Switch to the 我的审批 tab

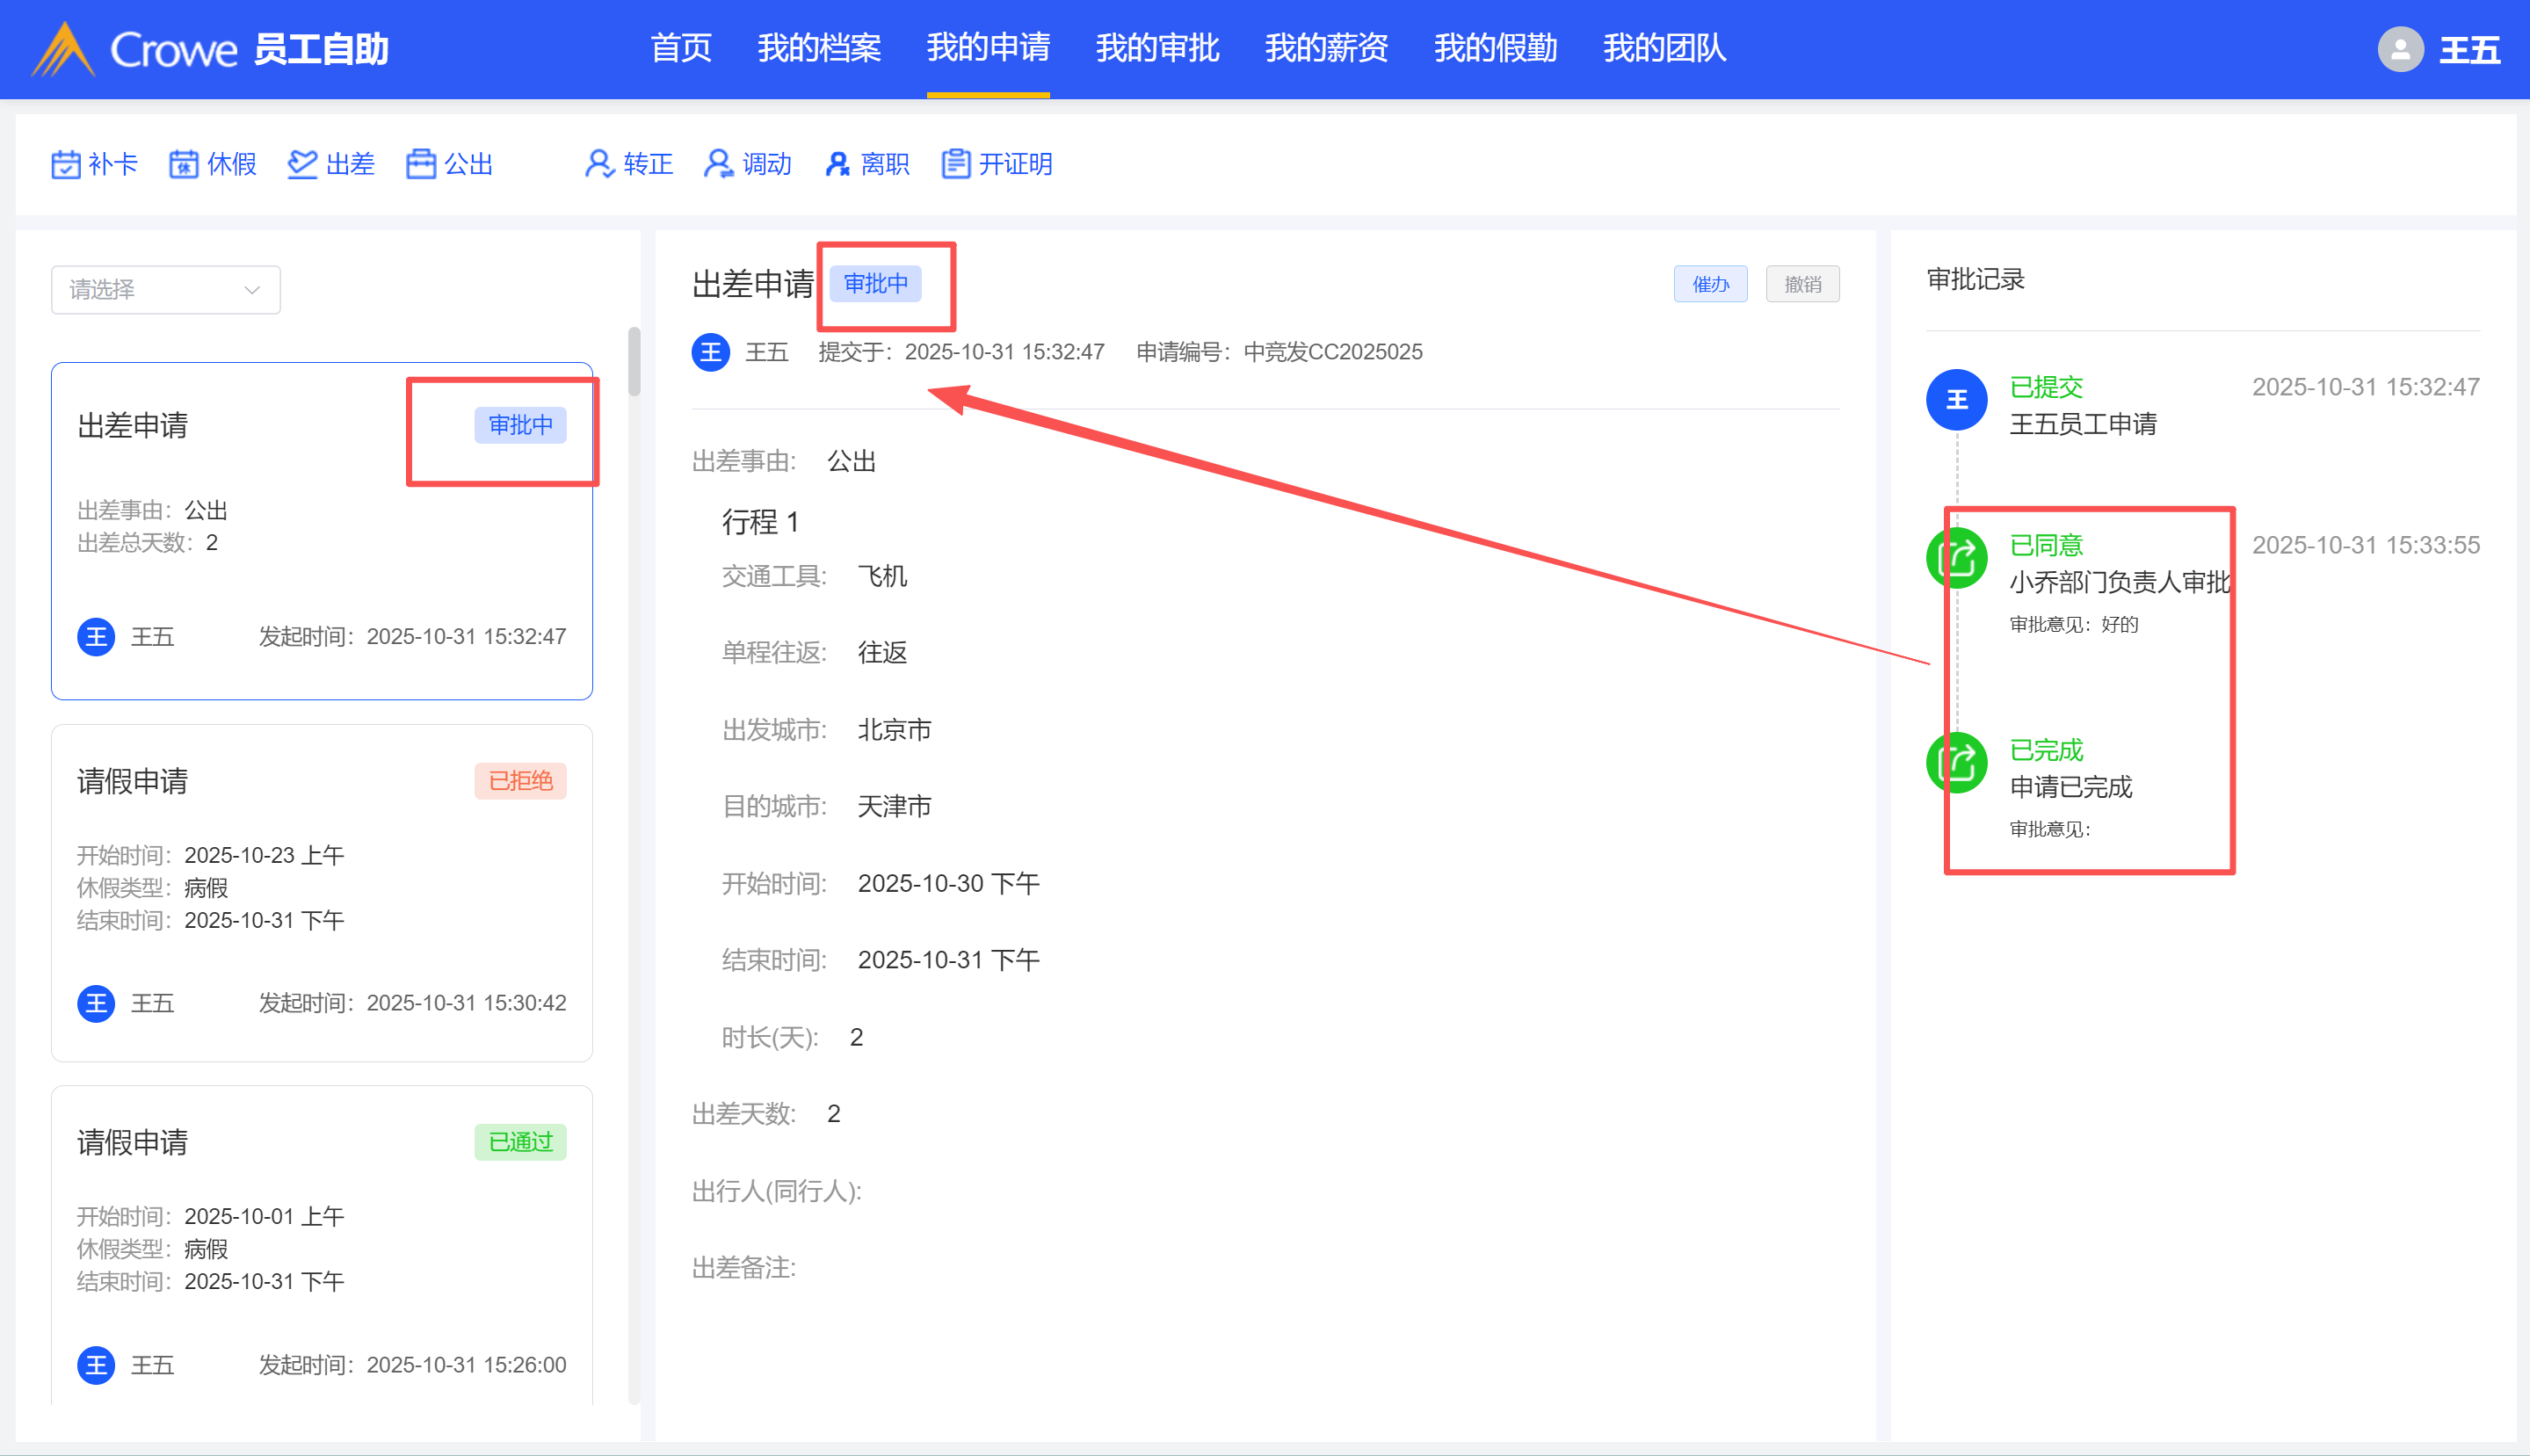(1157, 48)
